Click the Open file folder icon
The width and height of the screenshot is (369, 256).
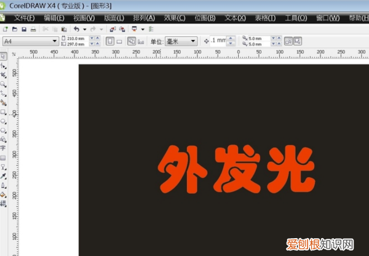point(15,29)
